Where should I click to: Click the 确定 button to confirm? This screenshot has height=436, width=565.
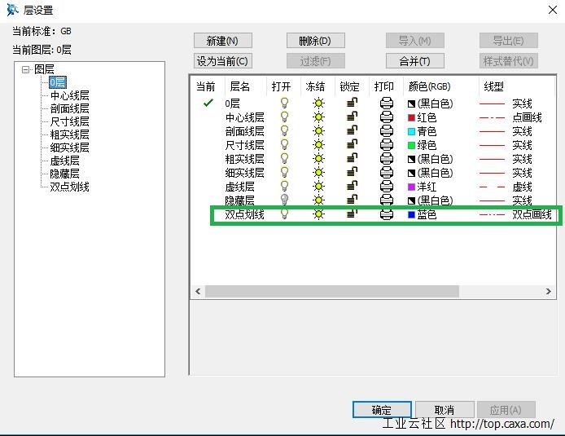pos(382,410)
